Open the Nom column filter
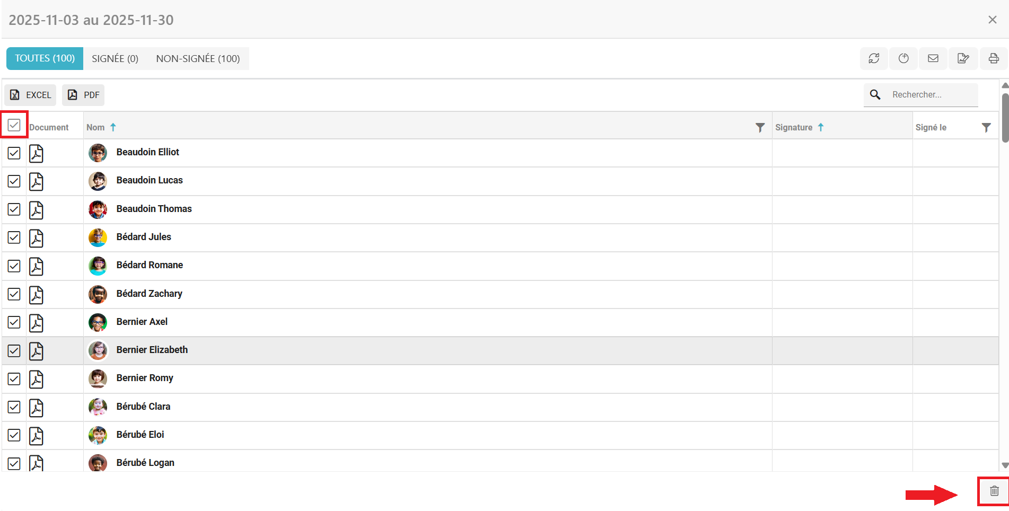Screen dimensions: 1009x511 click(x=760, y=127)
